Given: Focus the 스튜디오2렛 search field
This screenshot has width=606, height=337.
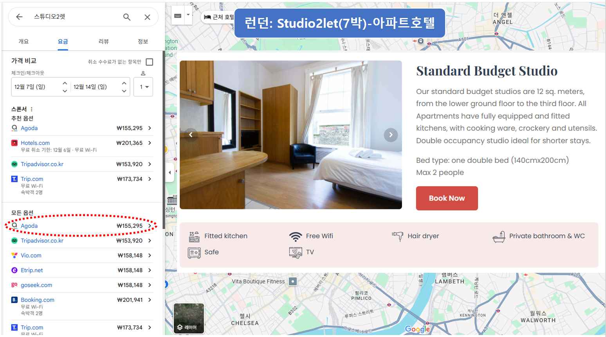Looking at the screenshot, I should click(x=74, y=17).
